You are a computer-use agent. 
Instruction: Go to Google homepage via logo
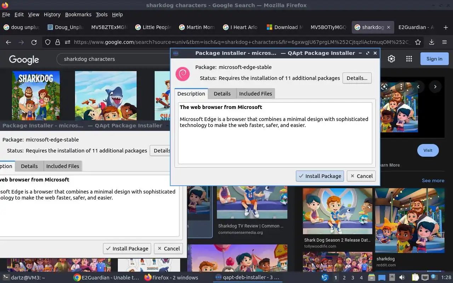point(24,59)
